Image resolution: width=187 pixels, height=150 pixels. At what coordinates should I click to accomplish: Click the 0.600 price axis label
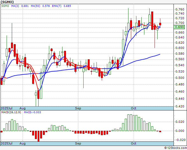(x=180, y=48)
